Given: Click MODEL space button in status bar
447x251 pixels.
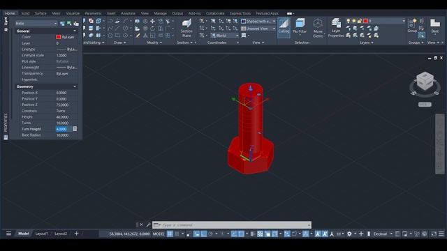Looking at the screenshot, I should coord(159,234).
